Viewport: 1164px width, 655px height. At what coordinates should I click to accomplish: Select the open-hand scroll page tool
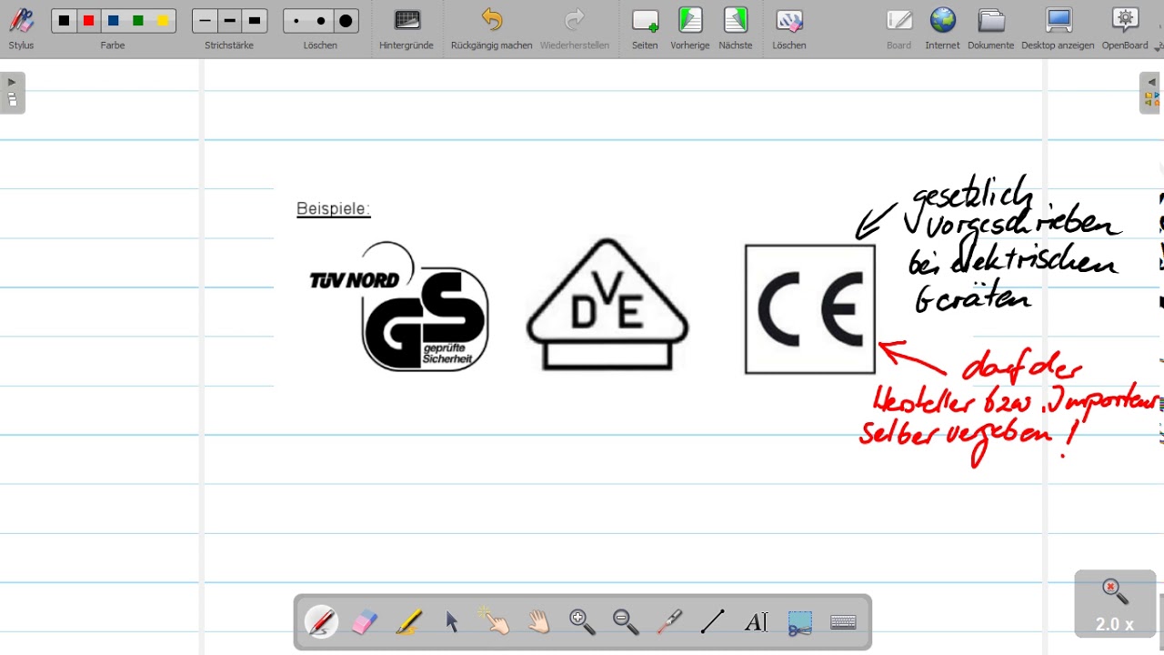538,622
